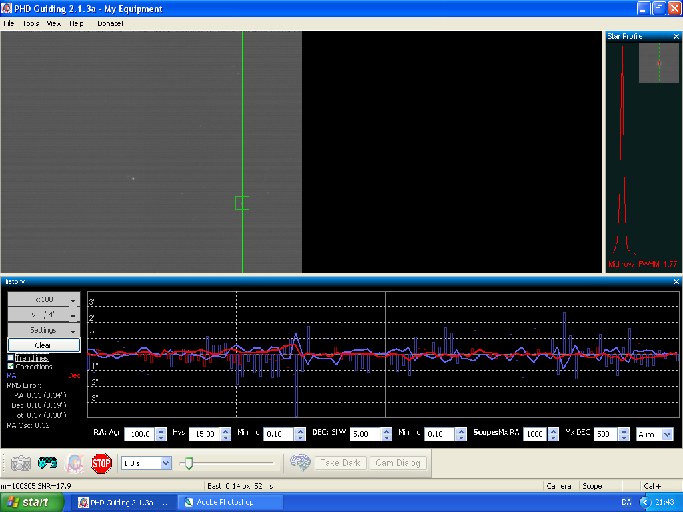
Task: Click the Mx DEC input field
Action: (x=606, y=434)
